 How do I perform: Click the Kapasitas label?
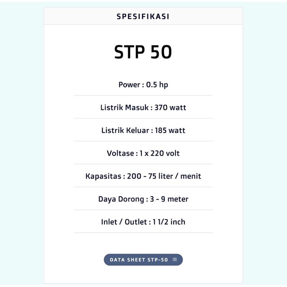click(x=103, y=176)
